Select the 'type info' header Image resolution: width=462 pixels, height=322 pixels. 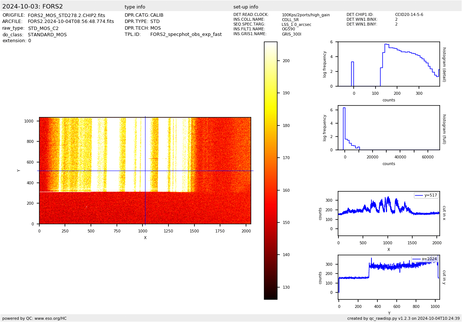[x=135, y=7]
